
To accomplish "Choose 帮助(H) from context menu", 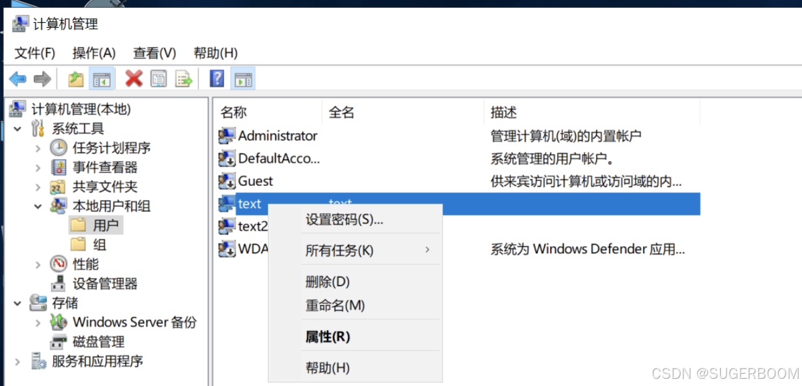I will (355, 368).
